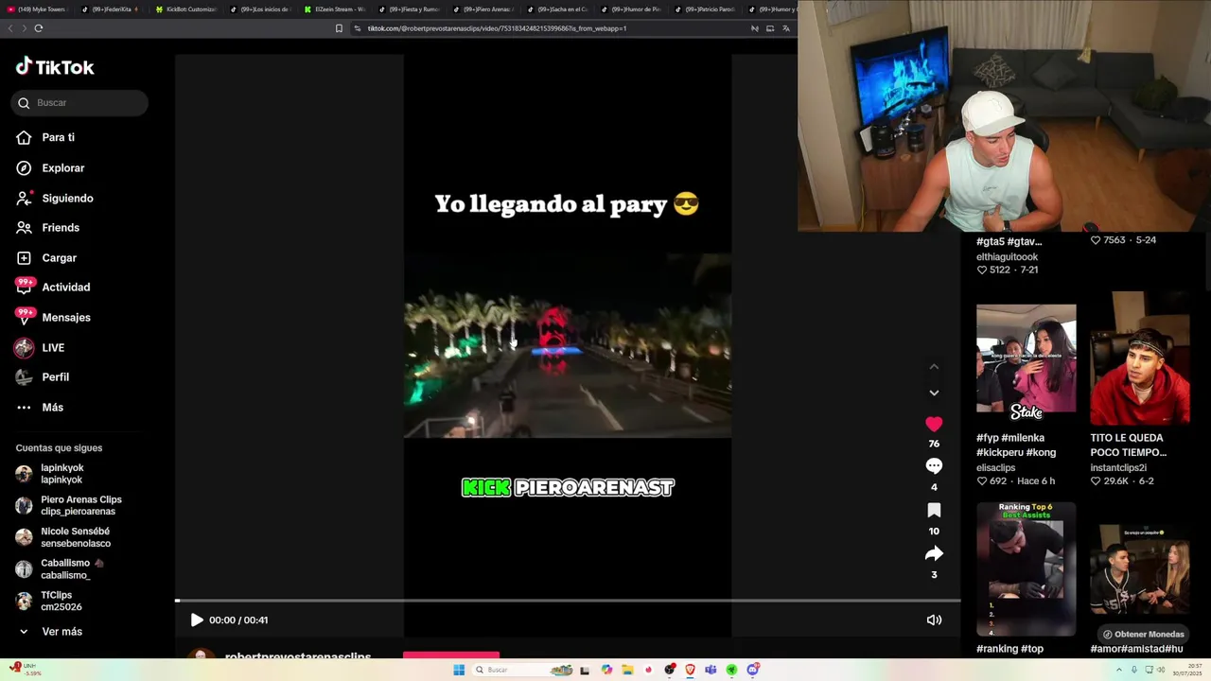This screenshot has width=1211, height=681.
Task: Open Actividad notifications
Action: pyautogui.click(x=53, y=288)
